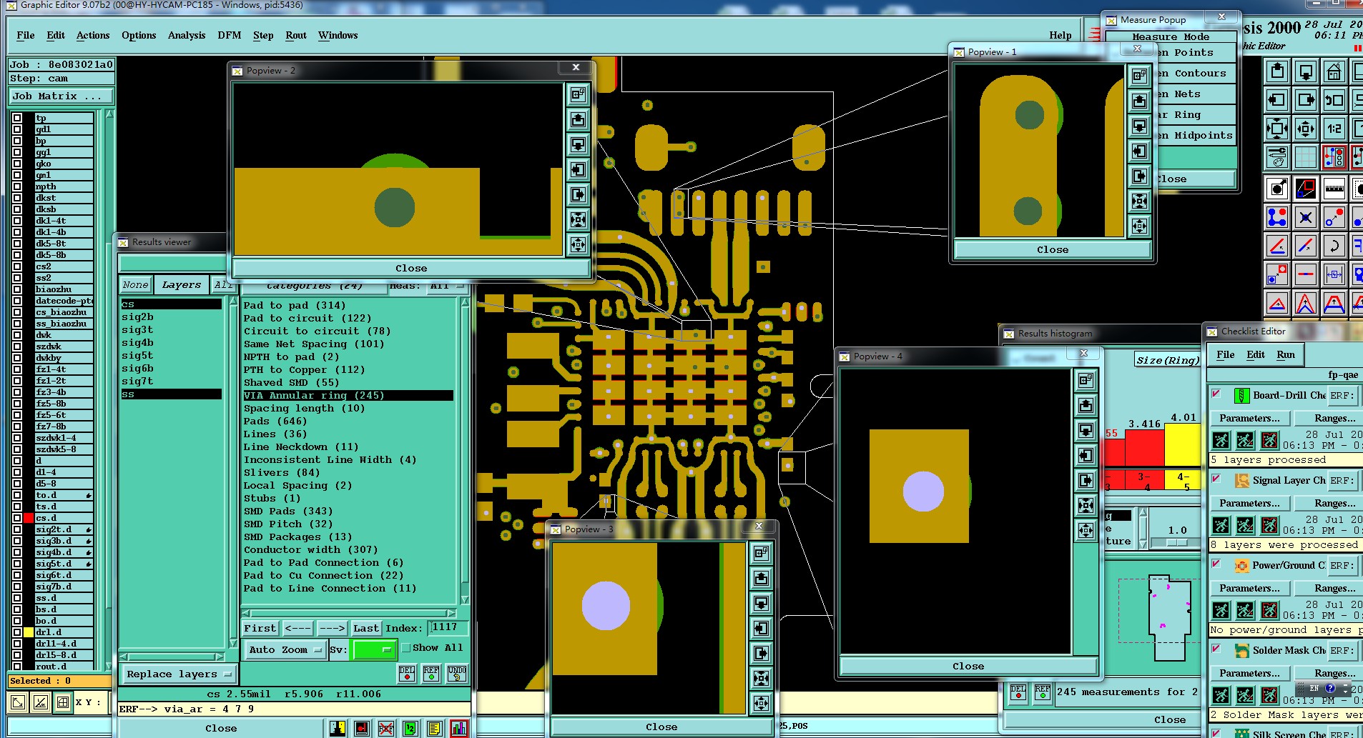Click the REF icon in Results histogram

point(1043,692)
